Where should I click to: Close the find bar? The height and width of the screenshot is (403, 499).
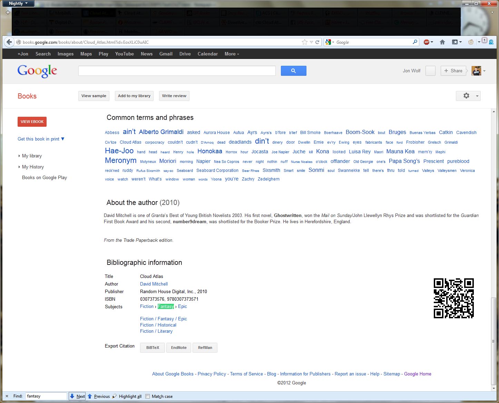coord(7,396)
